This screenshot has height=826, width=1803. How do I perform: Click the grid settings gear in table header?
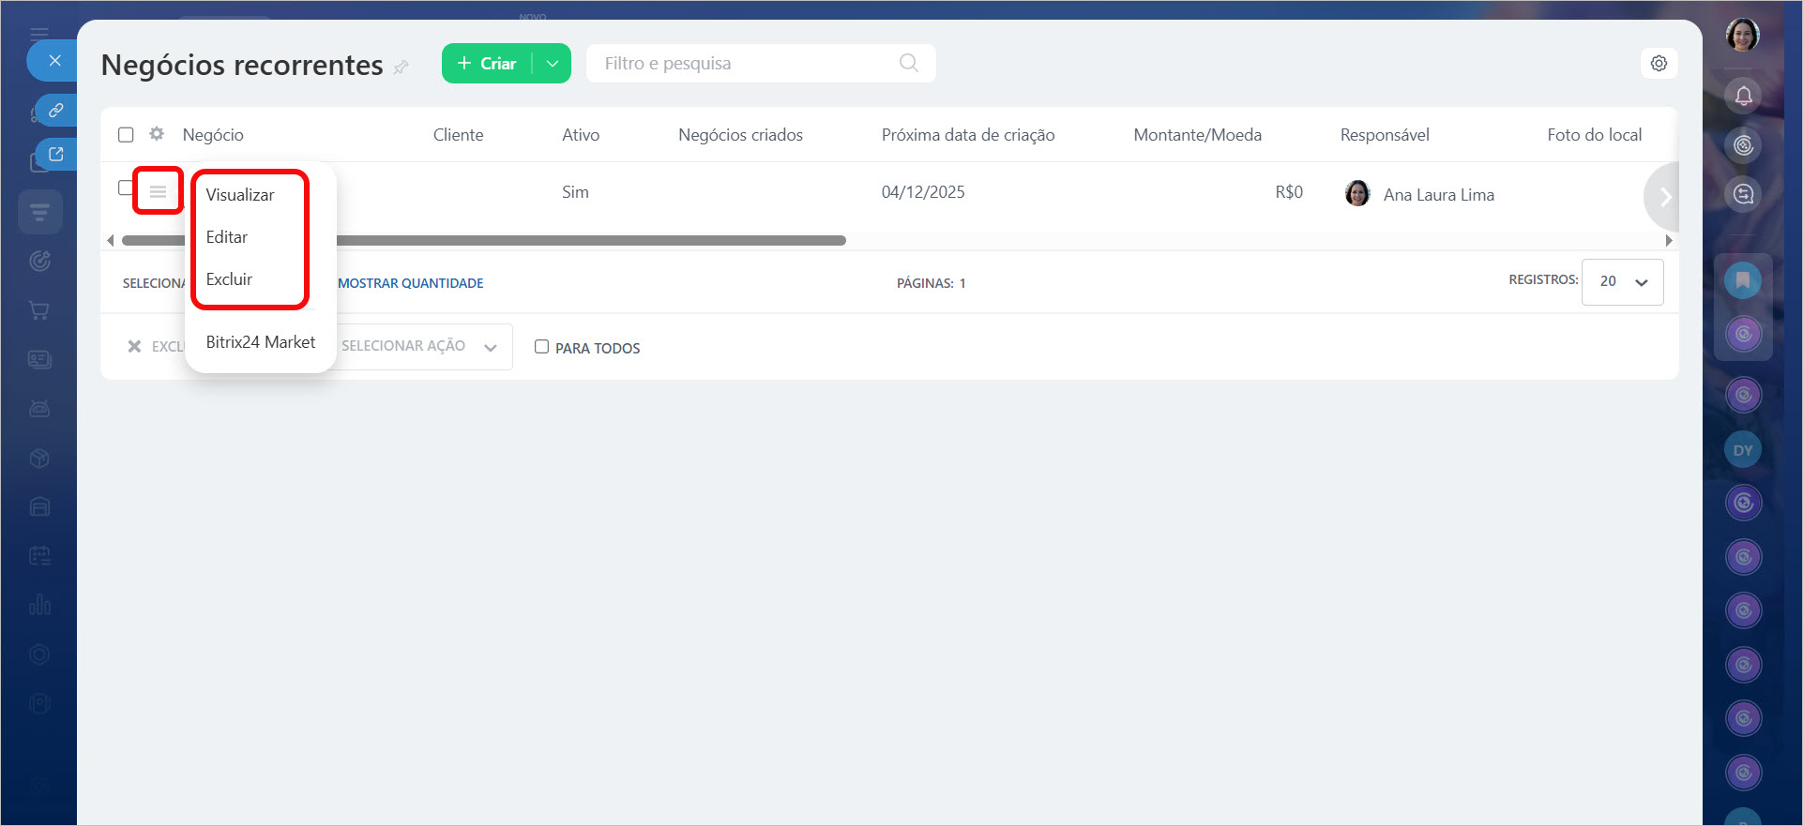tap(157, 134)
